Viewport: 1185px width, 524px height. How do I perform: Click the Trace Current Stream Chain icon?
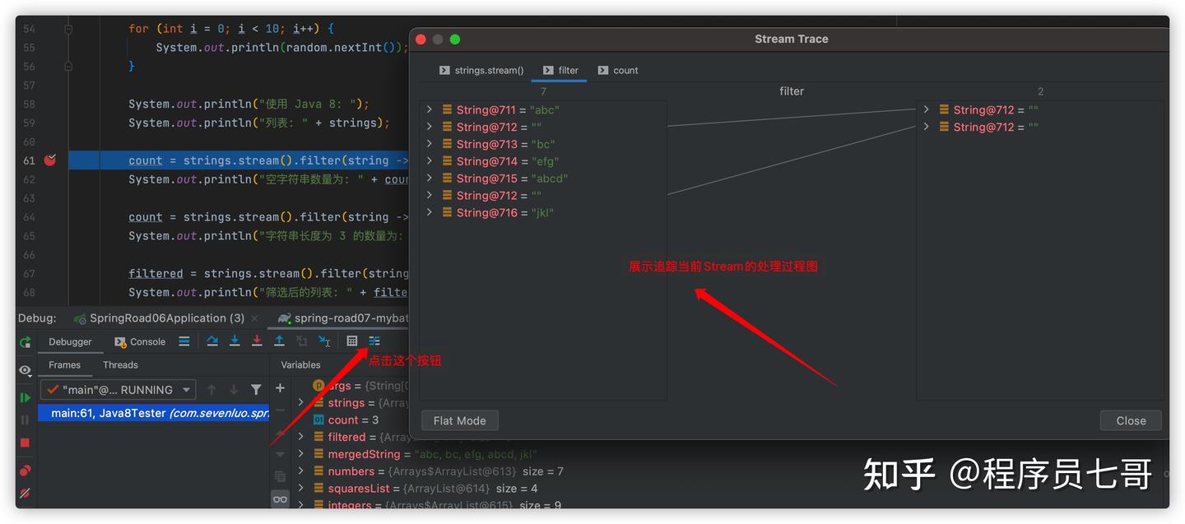[x=374, y=341]
